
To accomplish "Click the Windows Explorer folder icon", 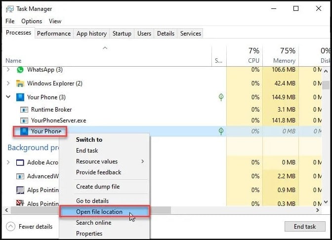I will [x=20, y=83].
